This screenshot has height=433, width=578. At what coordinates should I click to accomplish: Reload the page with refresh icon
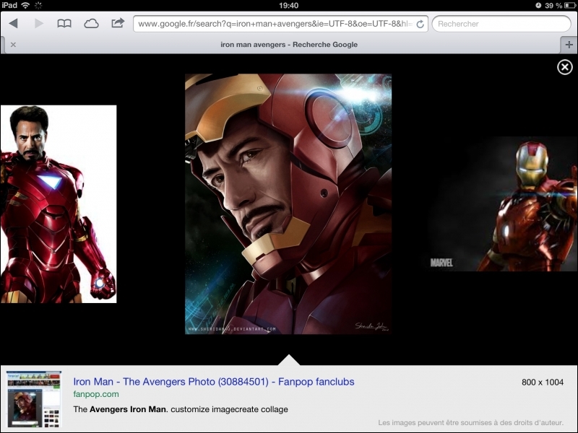coord(420,24)
